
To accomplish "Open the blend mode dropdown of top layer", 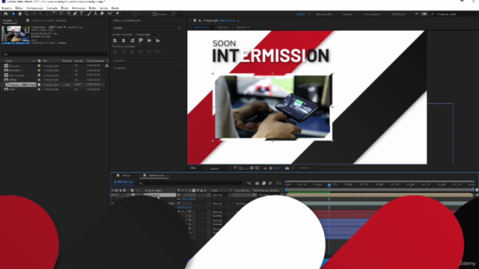I will tap(219, 194).
